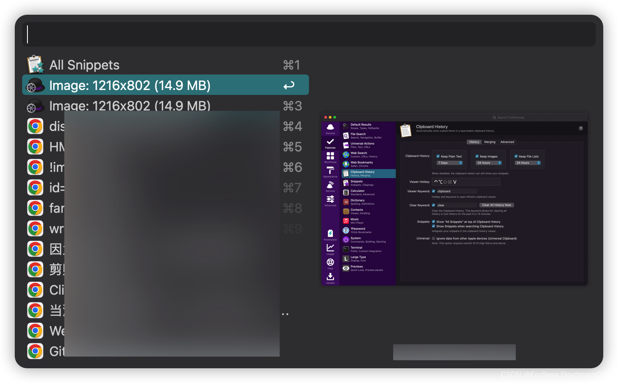Select System in the features list
Screen dimensions: 618x383
coord(368,239)
